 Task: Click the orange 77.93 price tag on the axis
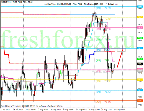tap(140, 101)
